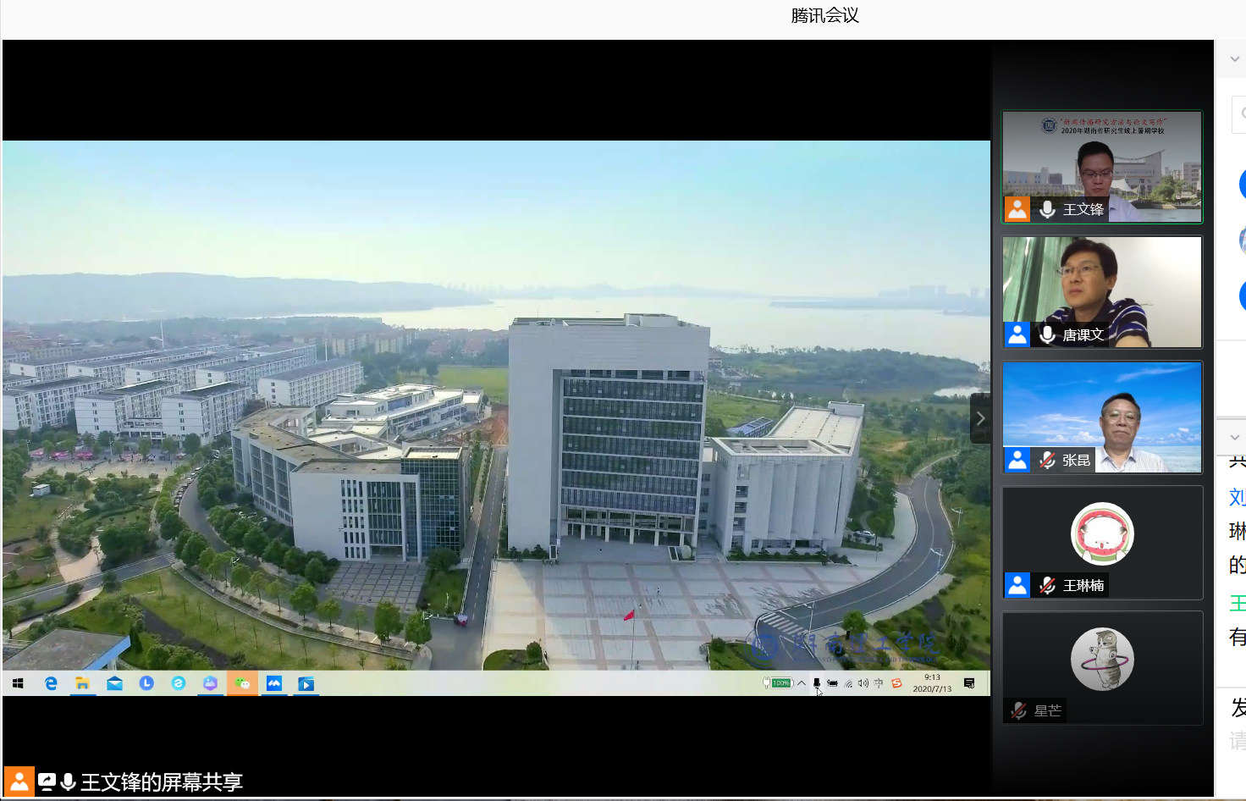Viewport: 1246px width, 801px height.
Task: Collapse the participant video strip with the arrow
Action: [980, 418]
